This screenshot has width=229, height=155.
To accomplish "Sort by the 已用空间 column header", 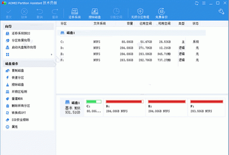I will coord(146,24).
